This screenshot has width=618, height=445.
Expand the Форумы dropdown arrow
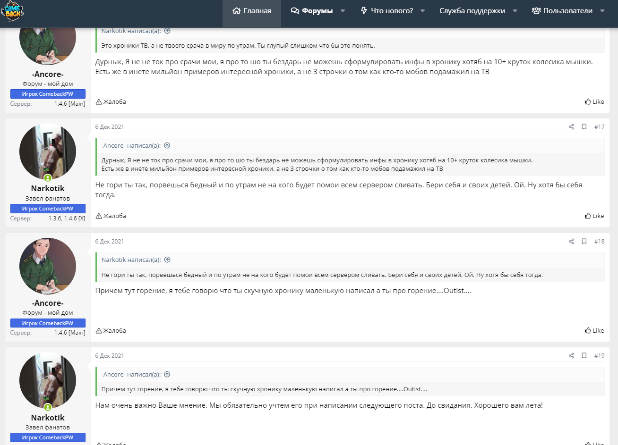pyautogui.click(x=343, y=11)
